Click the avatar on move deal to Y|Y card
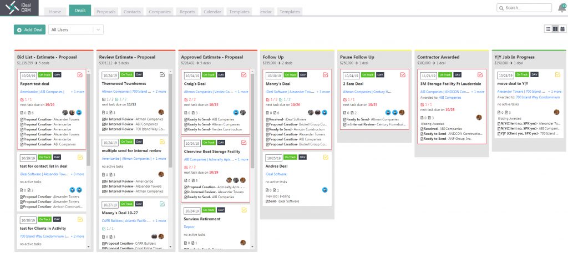This screenshot has height=257, width=568. click(557, 113)
